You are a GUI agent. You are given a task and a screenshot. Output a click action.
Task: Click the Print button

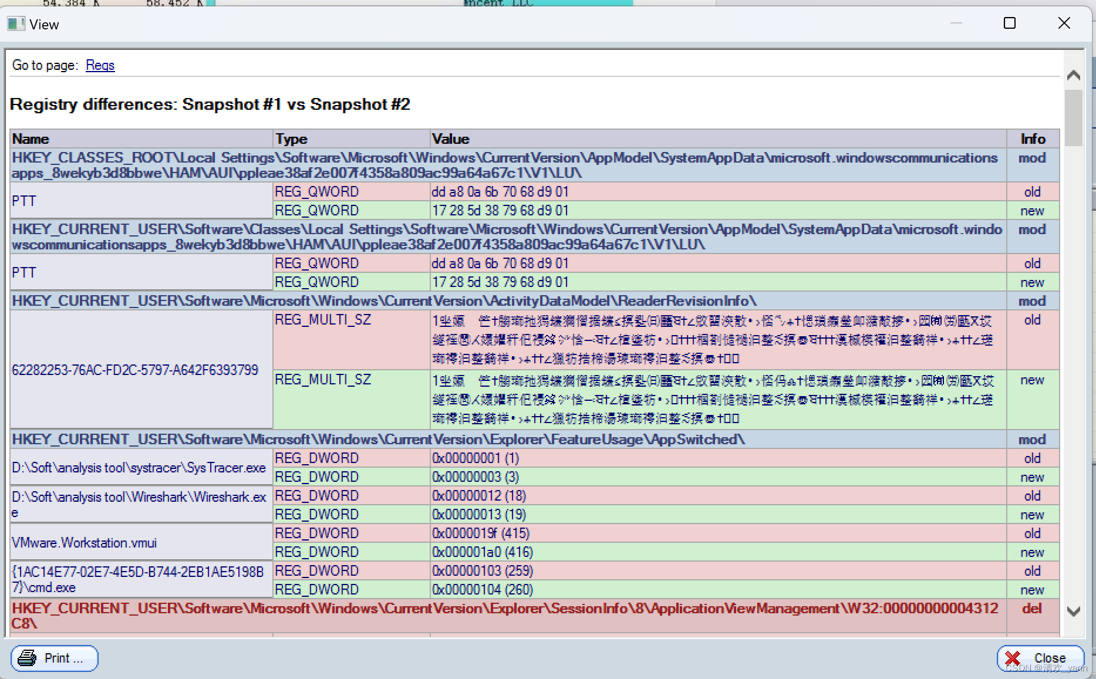[x=54, y=658]
